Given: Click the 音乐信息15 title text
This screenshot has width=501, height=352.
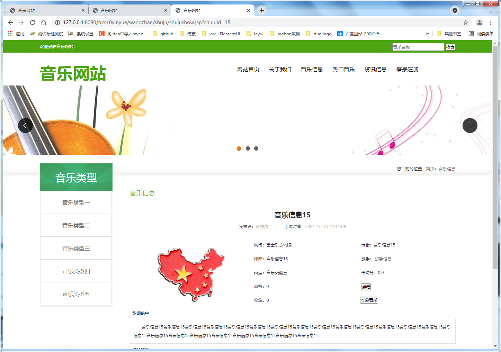Looking at the screenshot, I should click(293, 215).
